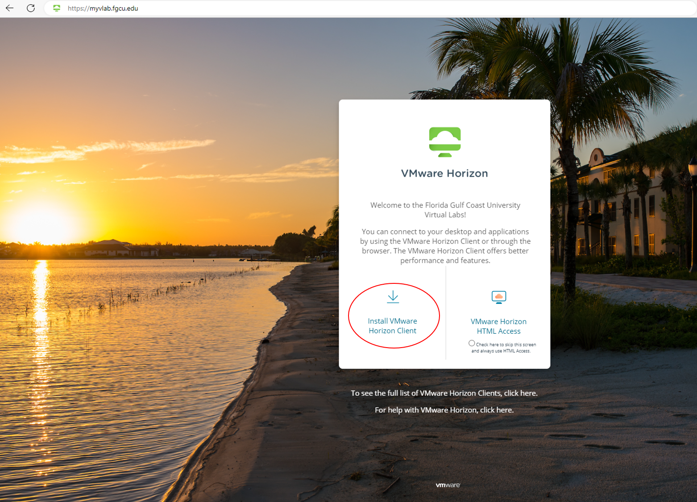Click "click here" for VMware Horizon help
Image resolution: width=697 pixels, height=502 pixels.
497,410
